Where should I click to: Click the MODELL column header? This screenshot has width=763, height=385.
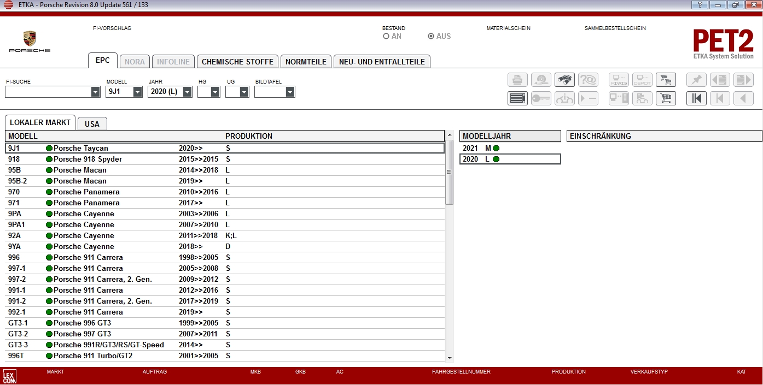point(23,136)
